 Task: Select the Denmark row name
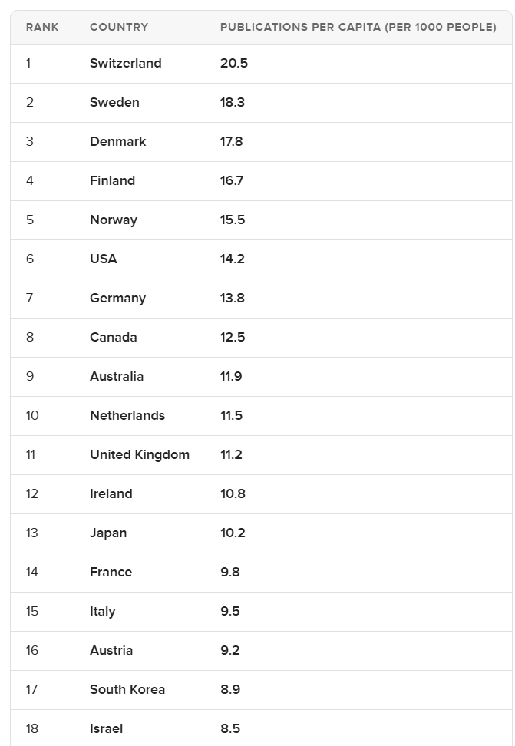click(117, 141)
